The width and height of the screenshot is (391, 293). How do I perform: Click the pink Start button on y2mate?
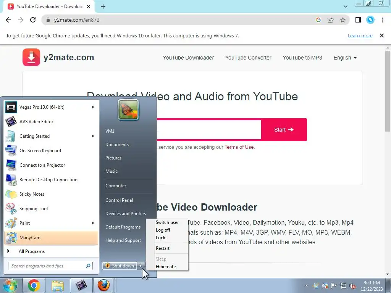(x=284, y=130)
